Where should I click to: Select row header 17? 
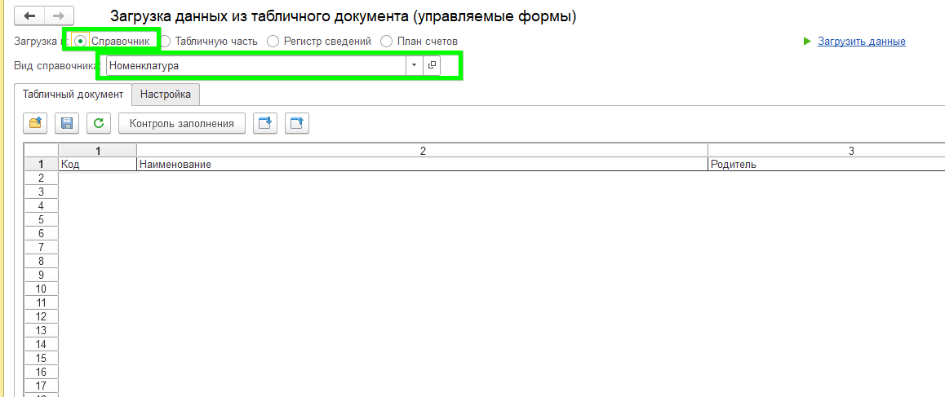[x=41, y=386]
